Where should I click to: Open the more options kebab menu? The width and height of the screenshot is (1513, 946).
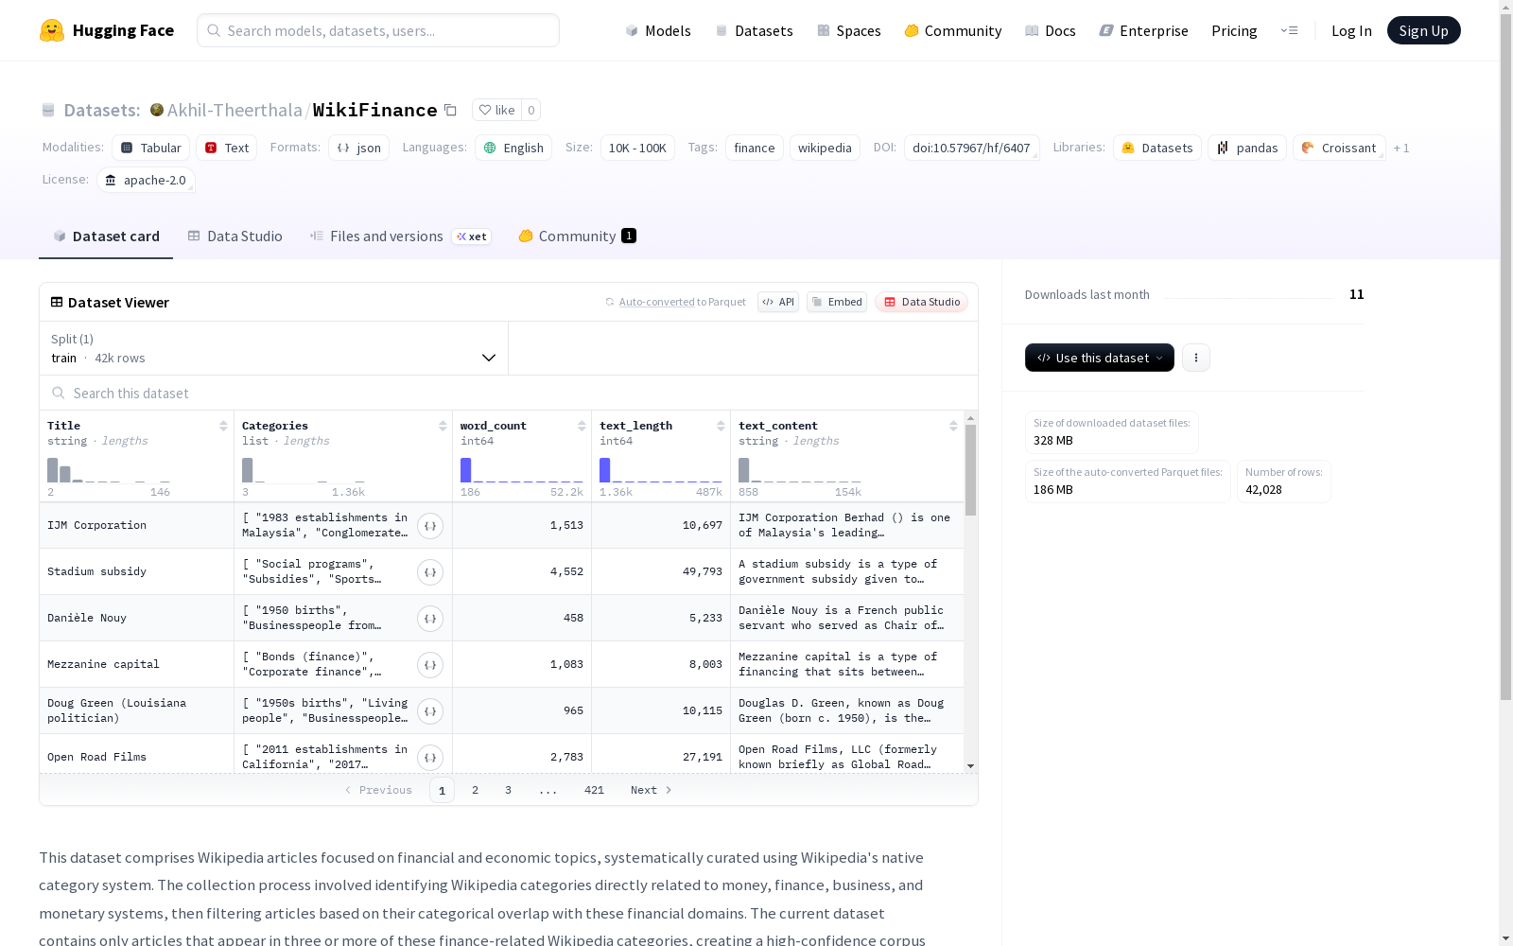1196,358
